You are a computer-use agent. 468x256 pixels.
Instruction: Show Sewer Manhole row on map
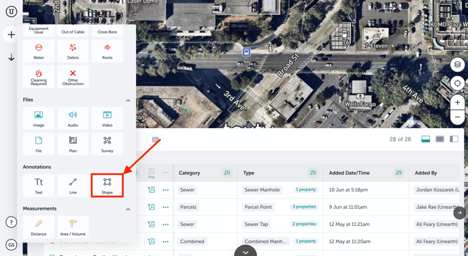pos(151,190)
